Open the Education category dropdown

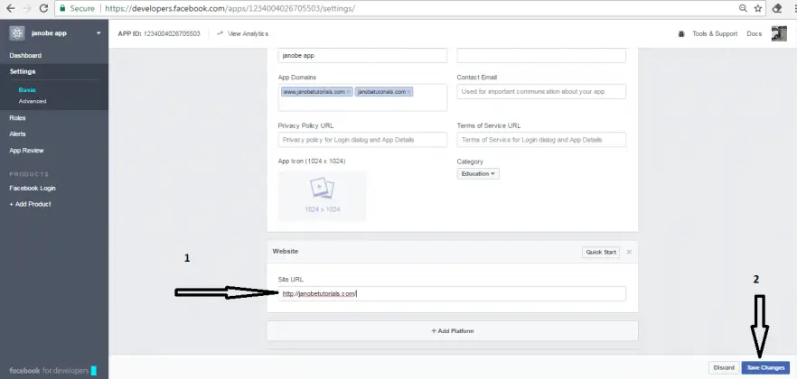[x=478, y=173]
